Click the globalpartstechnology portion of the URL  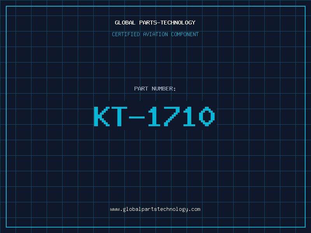point(155,209)
